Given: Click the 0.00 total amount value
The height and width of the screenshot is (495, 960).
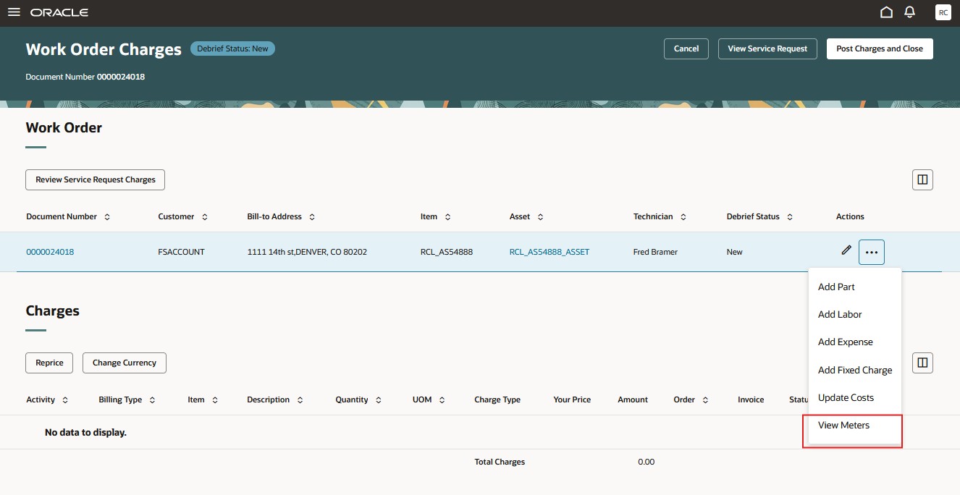Looking at the screenshot, I should pyautogui.click(x=646, y=462).
